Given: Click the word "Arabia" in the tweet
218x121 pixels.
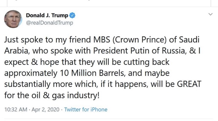Looking at the screenshot, I should tap(17, 51).
